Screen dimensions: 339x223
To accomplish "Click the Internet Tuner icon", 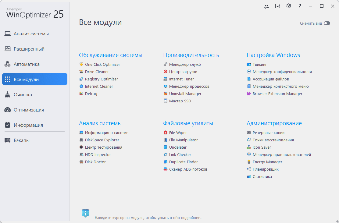I will coord(166,79).
